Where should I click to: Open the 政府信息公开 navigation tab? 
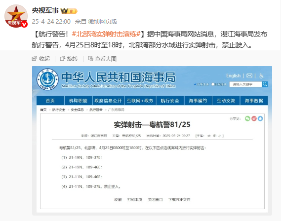108,101
